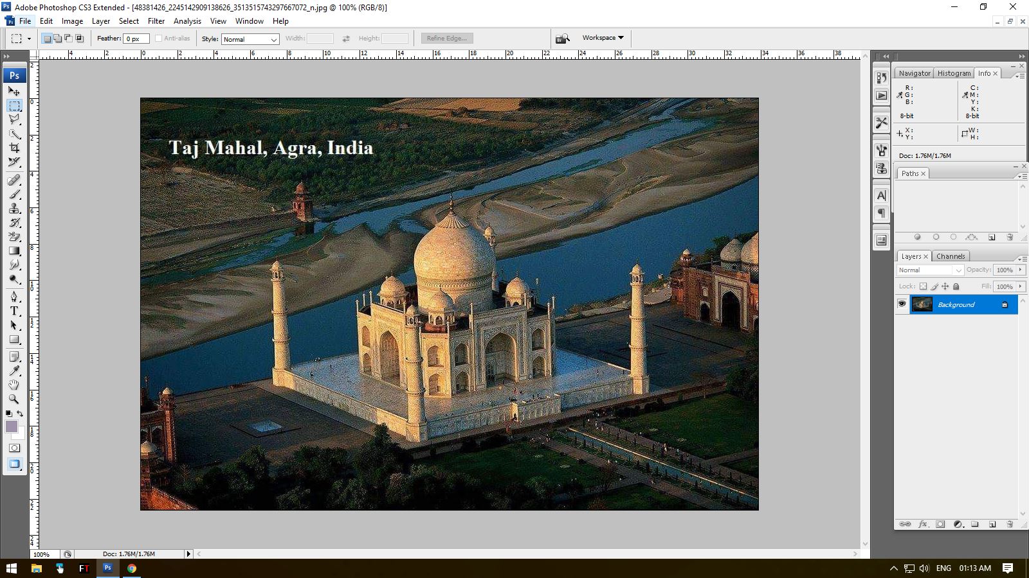
Task: Select the Dodge tool
Action: tap(14, 279)
